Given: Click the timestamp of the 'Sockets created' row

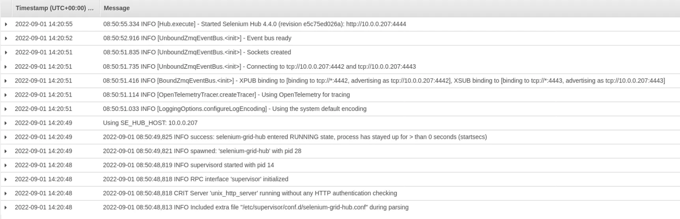Looking at the screenshot, I should (x=44, y=52).
